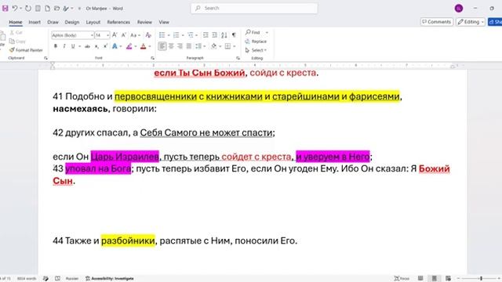This screenshot has height=282, width=502.
Task: Create a new blank document icon
Action: [x=47, y=9]
